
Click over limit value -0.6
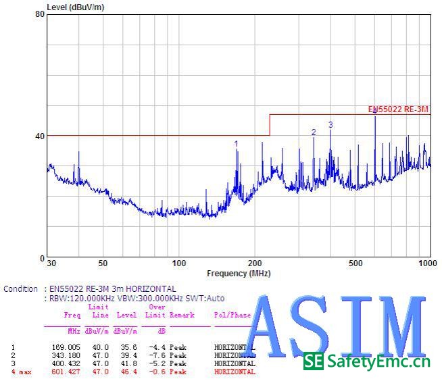coord(157,372)
